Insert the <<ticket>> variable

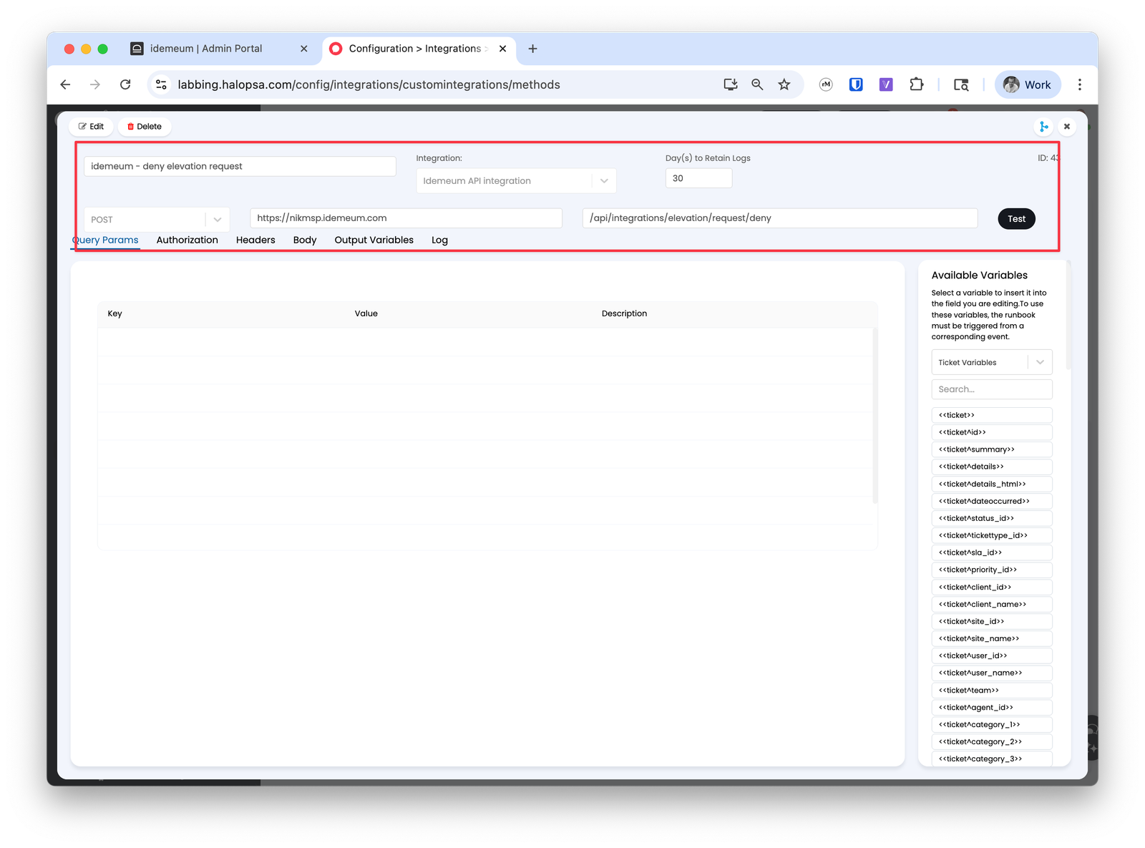[x=992, y=415]
